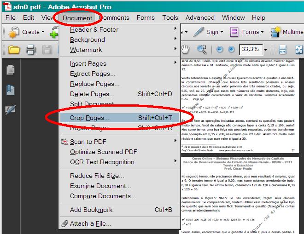304x234 pixels.
Task: Click the Adobe PDF title bar icon
Action: point(8,6)
